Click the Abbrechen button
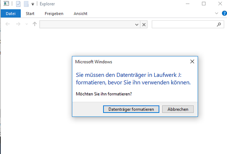This screenshot has width=227, height=154. coord(178,109)
